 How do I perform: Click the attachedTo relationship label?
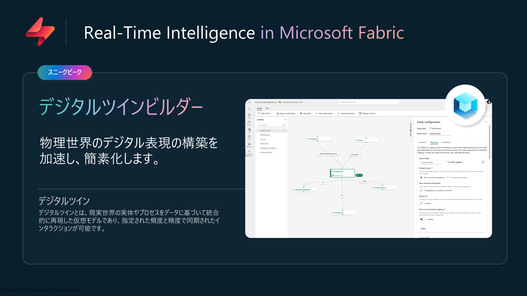(354, 155)
